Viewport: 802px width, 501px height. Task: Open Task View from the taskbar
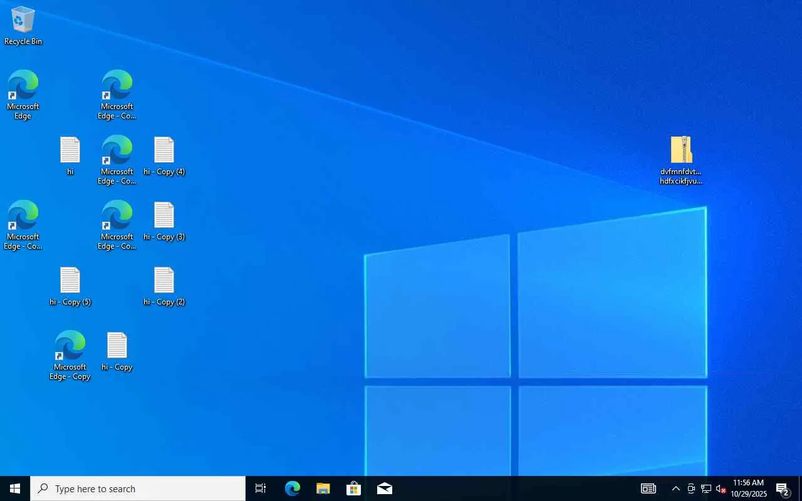tap(261, 488)
